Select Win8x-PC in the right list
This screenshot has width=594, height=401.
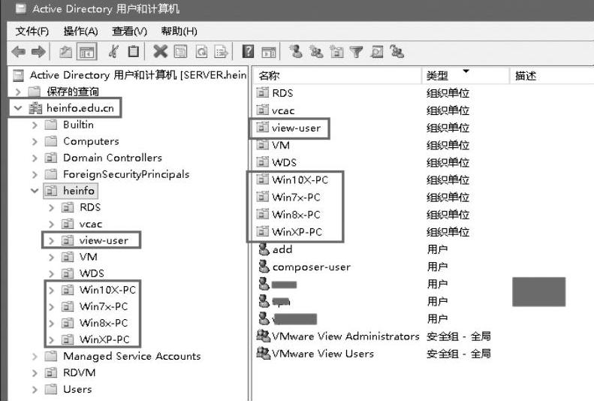coord(296,214)
